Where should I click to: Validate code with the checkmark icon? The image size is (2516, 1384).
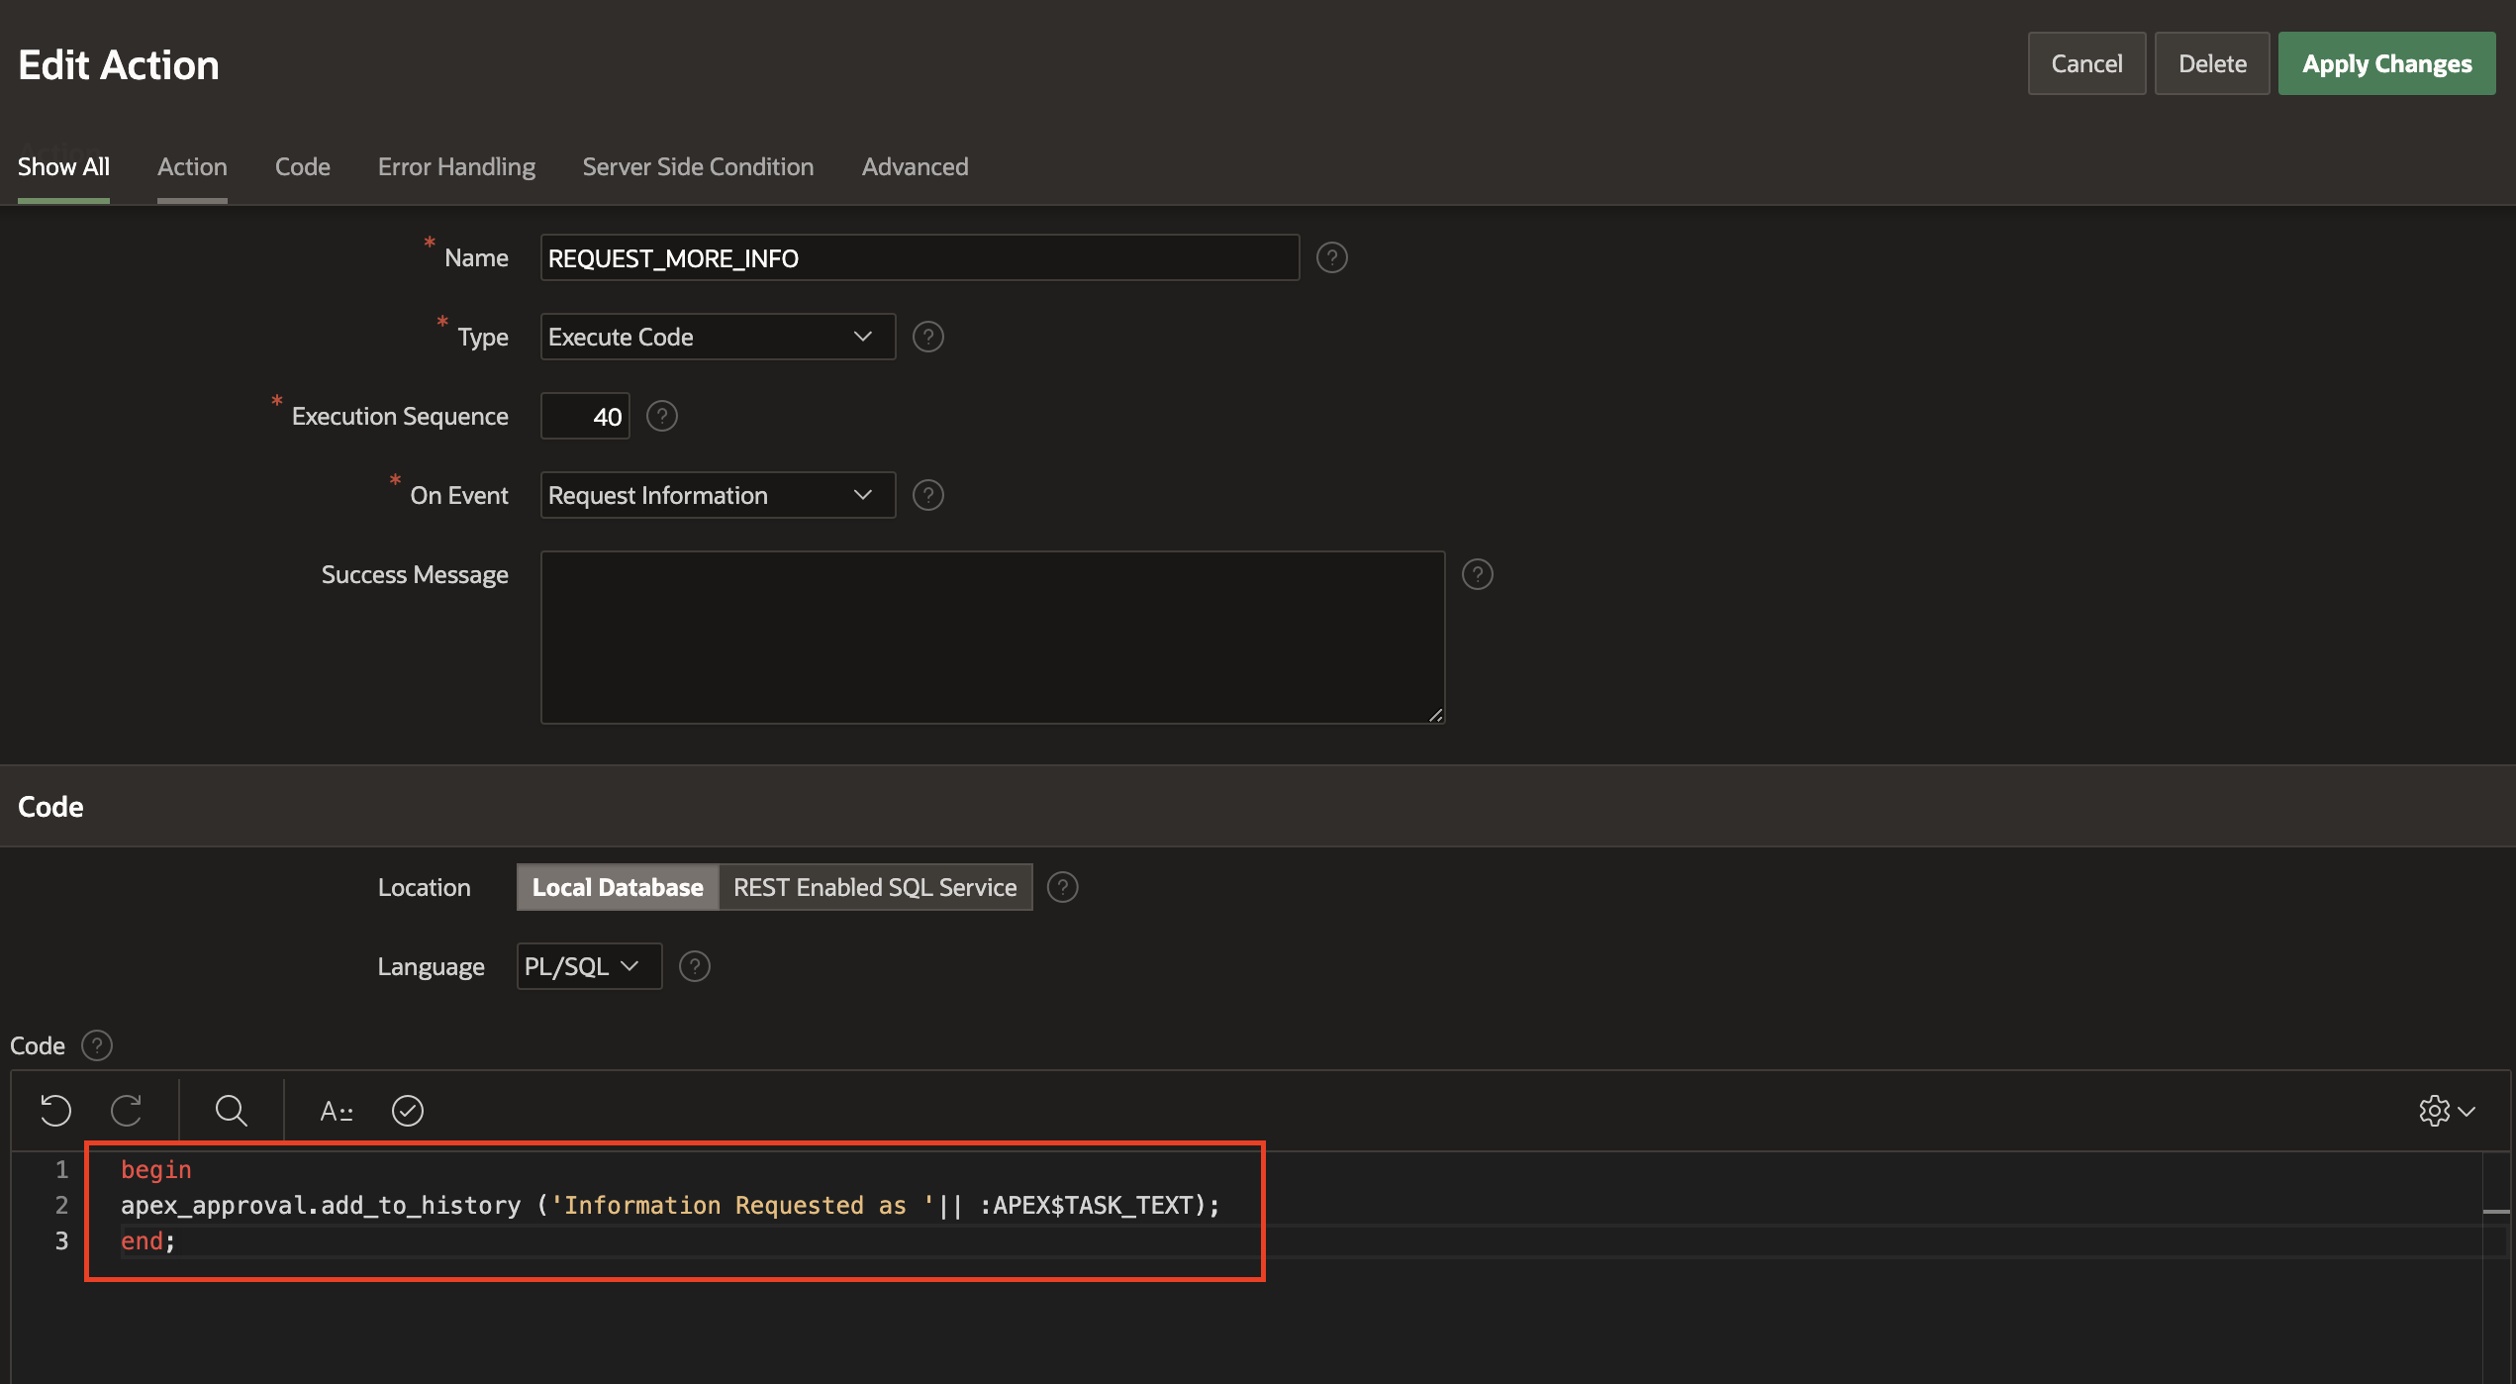[x=408, y=1111]
